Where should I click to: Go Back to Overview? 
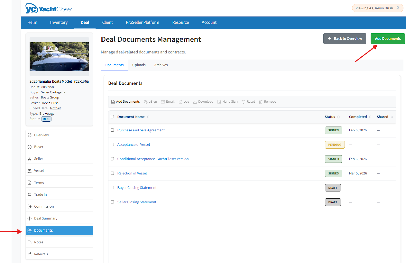coord(344,39)
